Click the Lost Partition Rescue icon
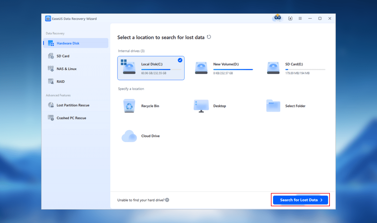Viewport: 377px width, 223px height. pyautogui.click(x=51, y=105)
